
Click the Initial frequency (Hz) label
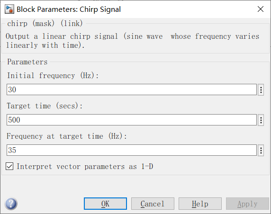point(53,76)
